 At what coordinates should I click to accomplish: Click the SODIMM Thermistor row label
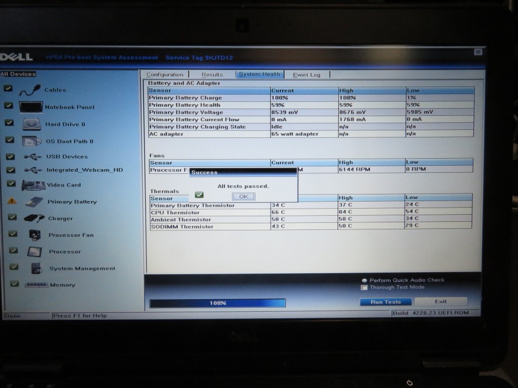(x=182, y=227)
